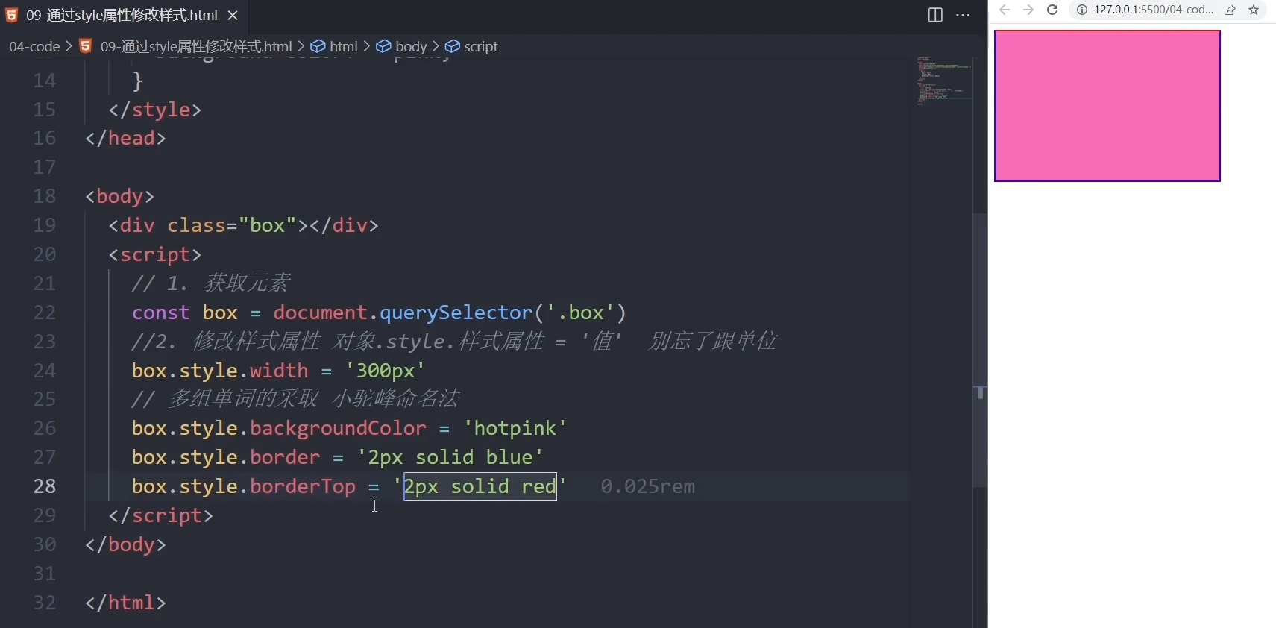Click the 0.025rem inline hint
This screenshot has height=628, width=1276.
tap(648, 486)
